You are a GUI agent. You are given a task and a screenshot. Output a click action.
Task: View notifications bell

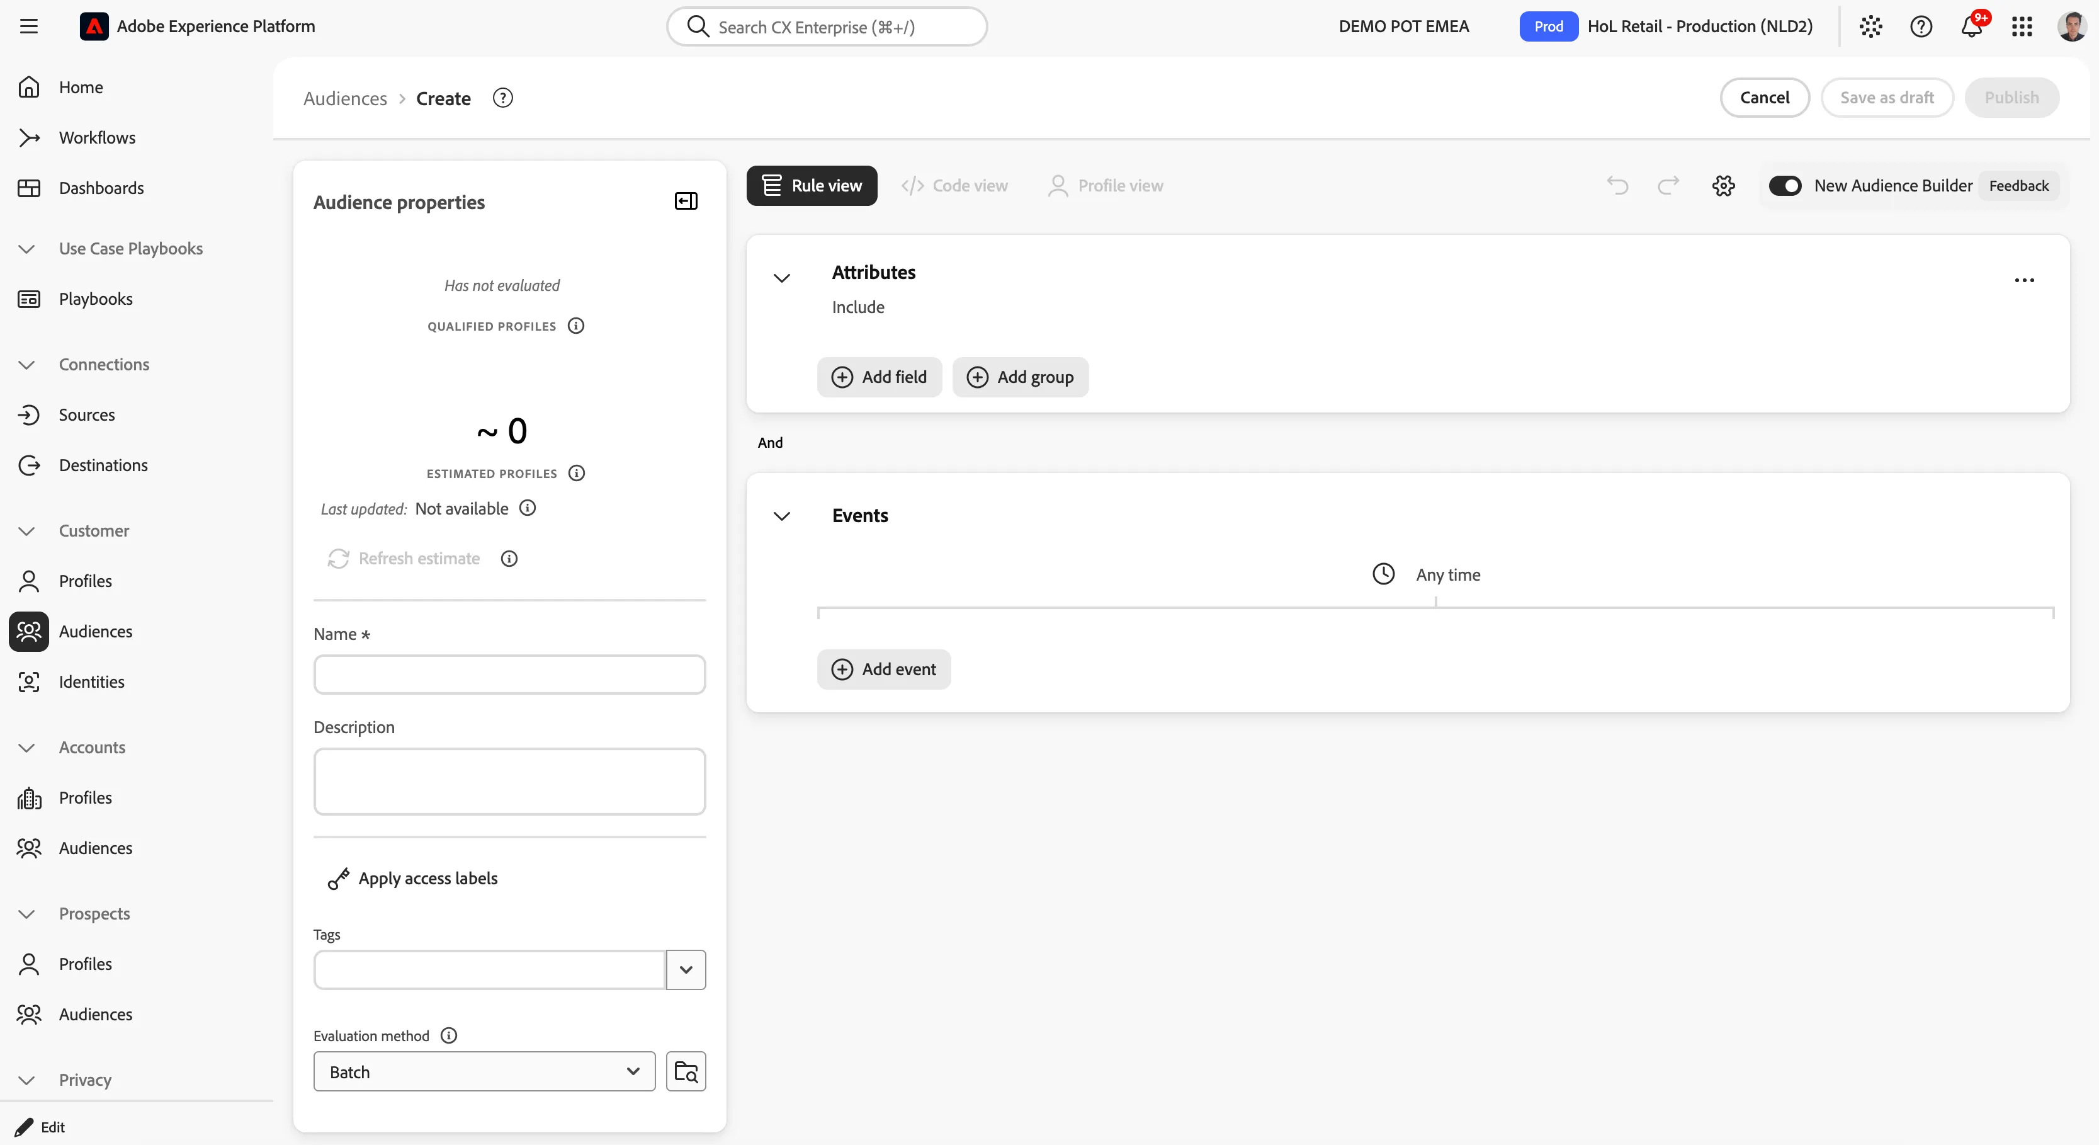(1972, 26)
